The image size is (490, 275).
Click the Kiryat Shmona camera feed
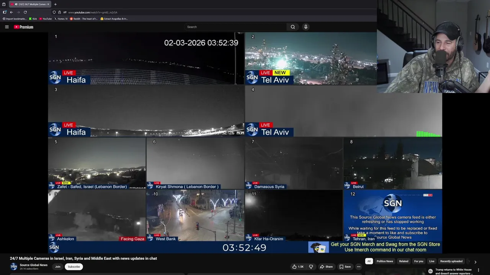[195, 163]
